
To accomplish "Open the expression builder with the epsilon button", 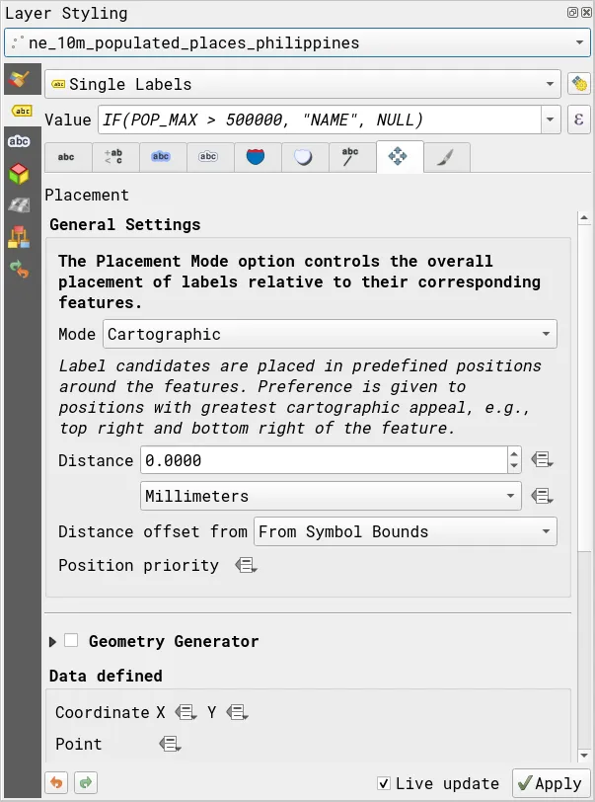I will pos(579,120).
